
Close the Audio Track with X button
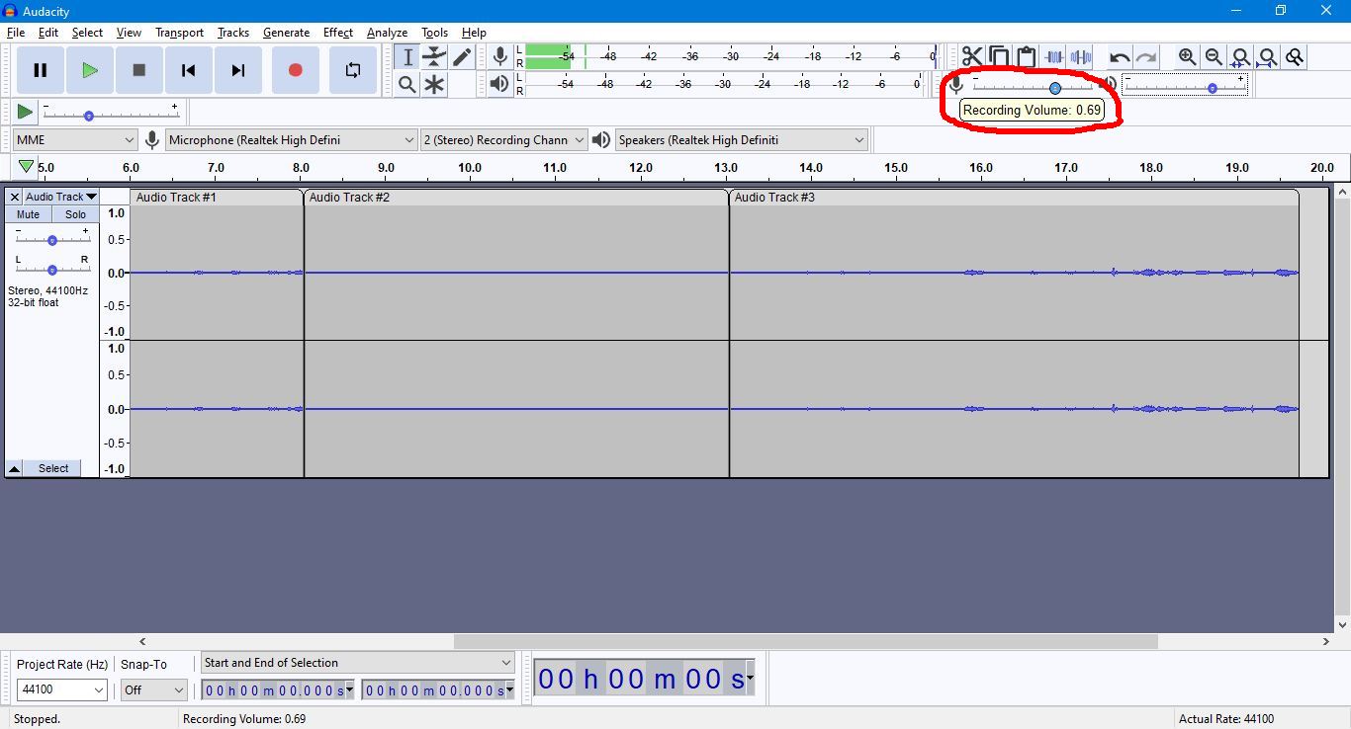15,197
